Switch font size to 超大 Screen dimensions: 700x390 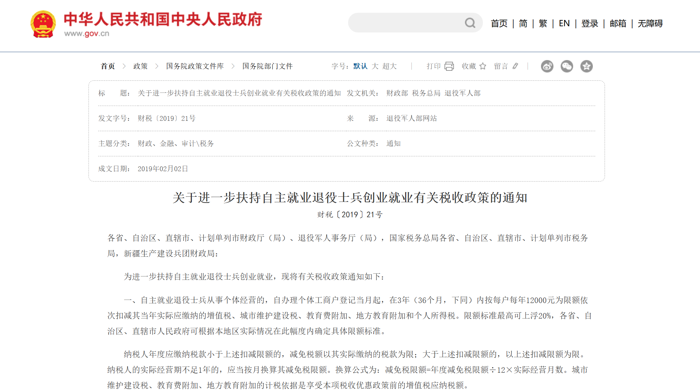coord(390,66)
